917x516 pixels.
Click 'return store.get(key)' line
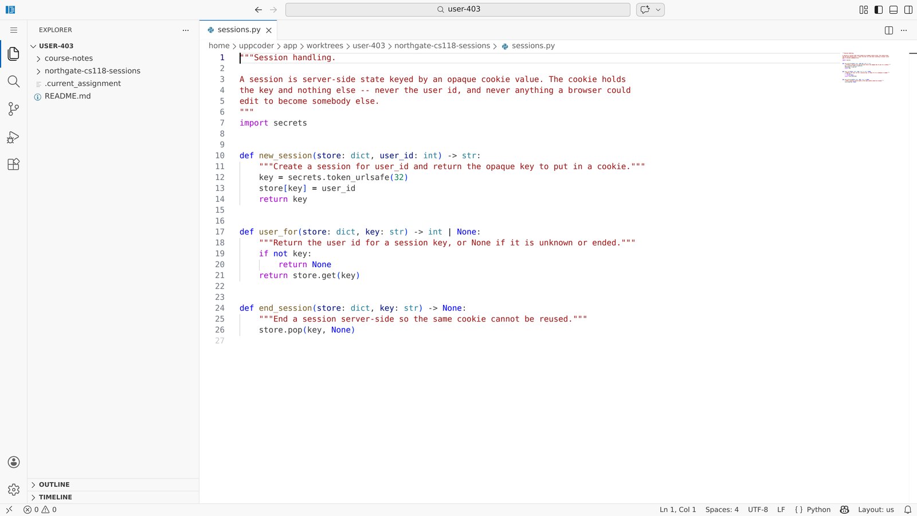(x=309, y=275)
